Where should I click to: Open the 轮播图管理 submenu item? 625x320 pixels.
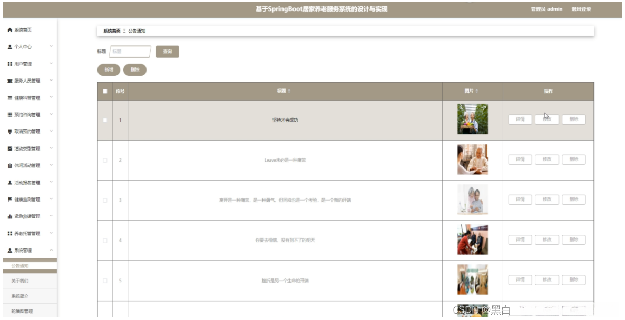[x=30, y=311]
